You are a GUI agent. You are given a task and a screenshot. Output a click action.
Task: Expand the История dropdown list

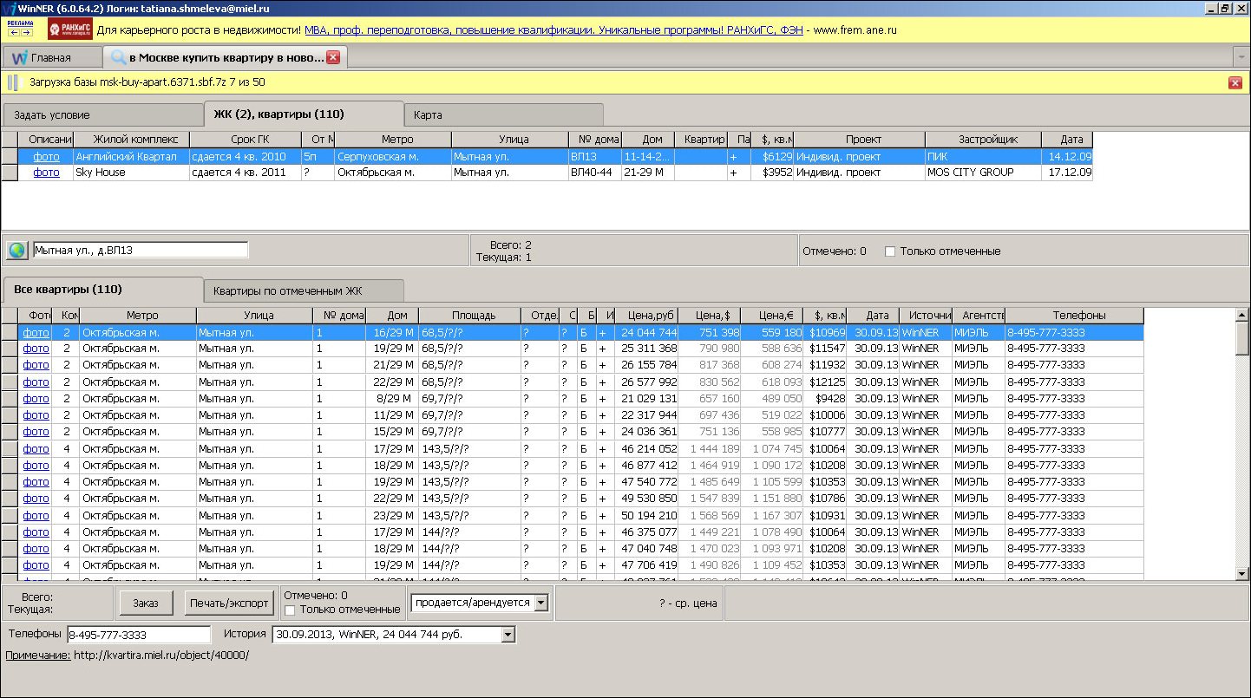pyautogui.click(x=508, y=635)
